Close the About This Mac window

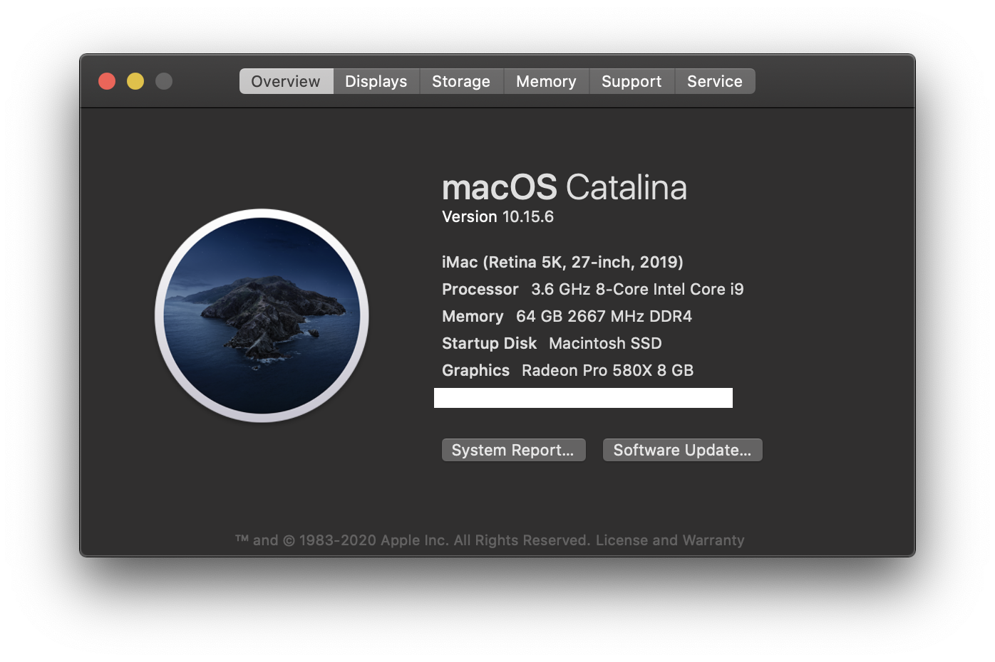coord(107,81)
